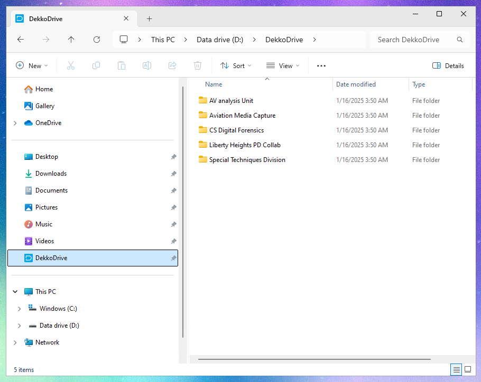Click the Paste clipboard icon

click(122, 65)
